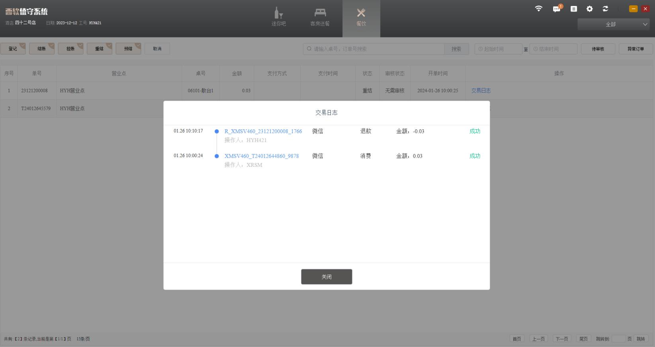Click the 客房送餐 bed icon

point(320,13)
